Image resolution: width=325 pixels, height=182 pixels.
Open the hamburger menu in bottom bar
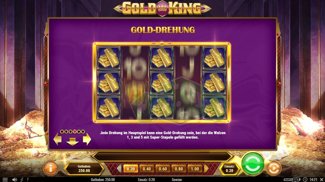5,180
